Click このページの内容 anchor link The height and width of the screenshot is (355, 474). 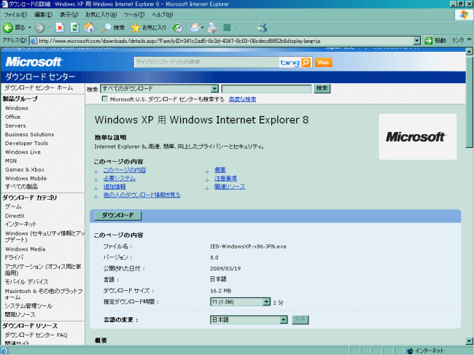click(125, 170)
